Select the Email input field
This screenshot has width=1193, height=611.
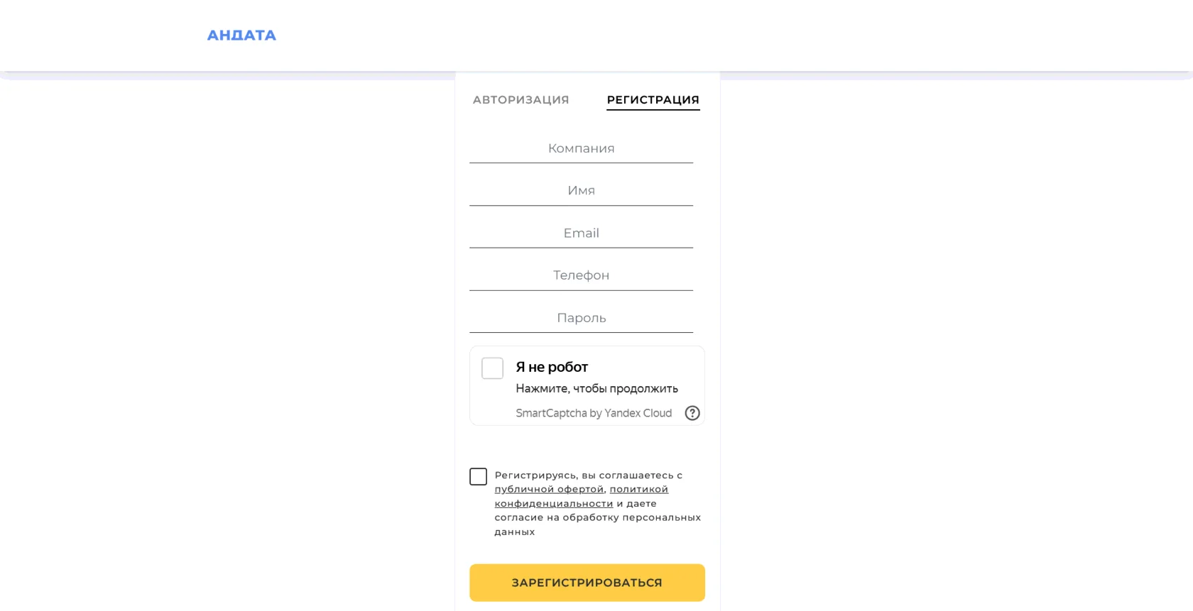coord(581,233)
